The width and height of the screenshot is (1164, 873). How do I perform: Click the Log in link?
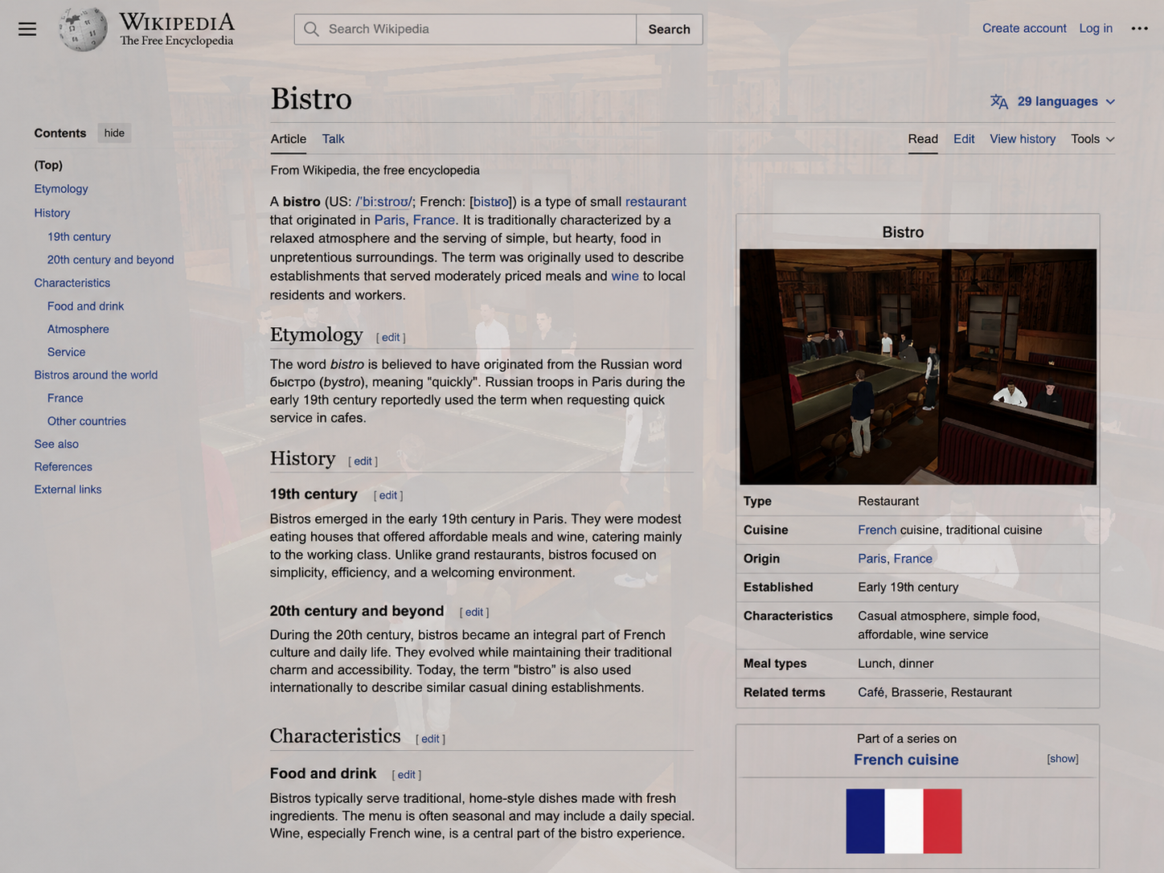pos(1096,28)
